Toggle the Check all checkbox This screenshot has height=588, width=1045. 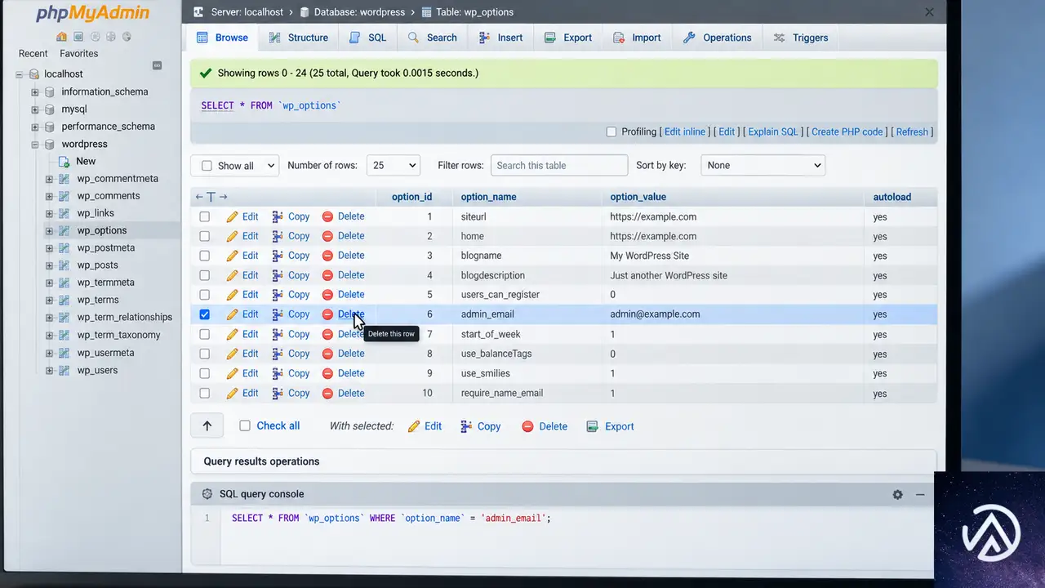click(245, 425)
